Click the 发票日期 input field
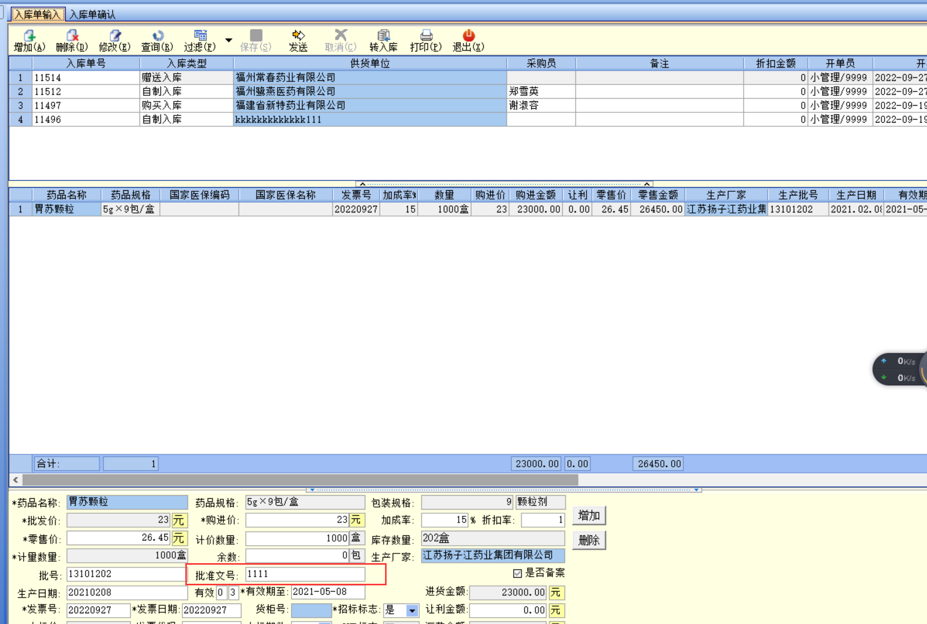 click(x=212, y=610)
